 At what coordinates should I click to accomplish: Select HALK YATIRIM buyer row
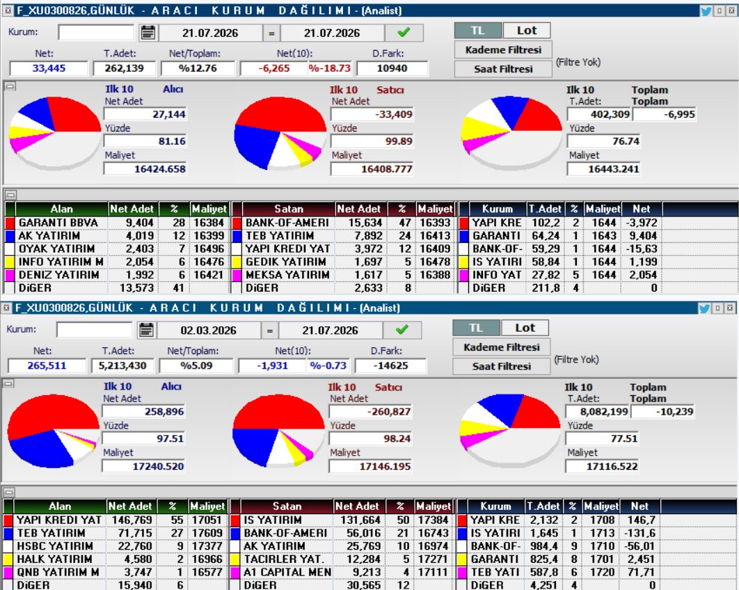pyautogui.click(x=115, y=559)
